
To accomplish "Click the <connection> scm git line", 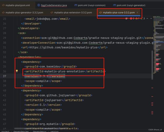I will pos(87,38).
